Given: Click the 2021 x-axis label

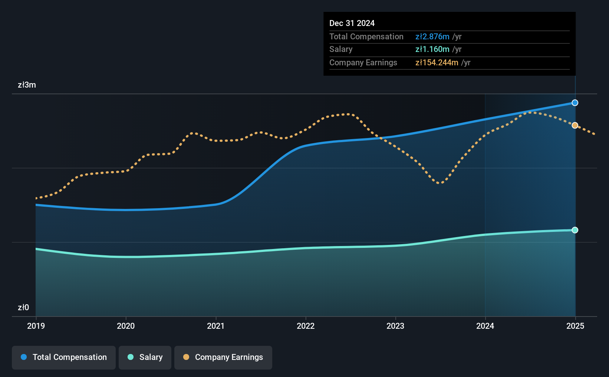Looking at the screenshot, I should click(x=215, y=326).
